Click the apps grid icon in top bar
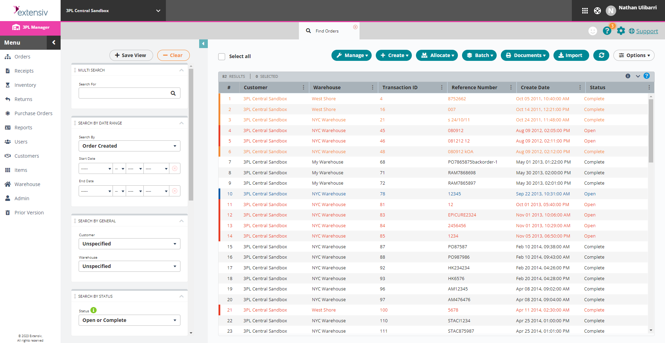This screenshot has height=343, width=665. [x=585, y=10]
